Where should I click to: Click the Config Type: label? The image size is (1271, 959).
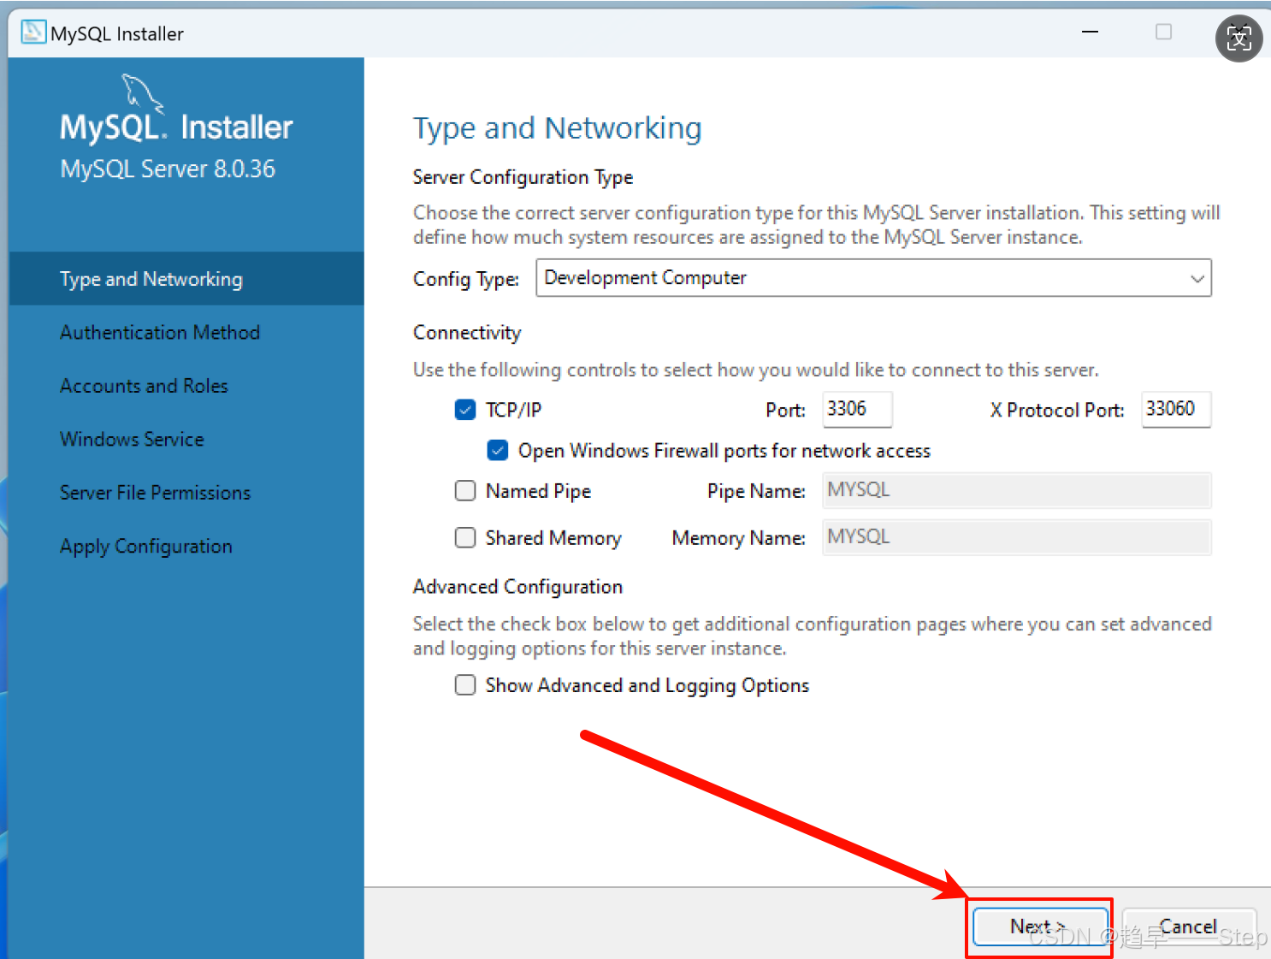coord(466,279)
